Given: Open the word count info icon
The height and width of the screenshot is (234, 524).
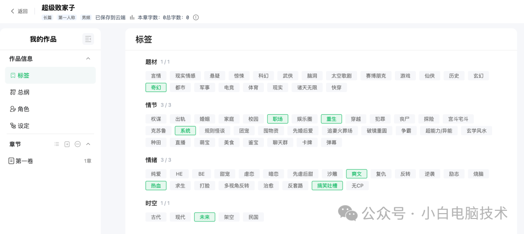Looking at the screenshot, I should pos(196,17).
